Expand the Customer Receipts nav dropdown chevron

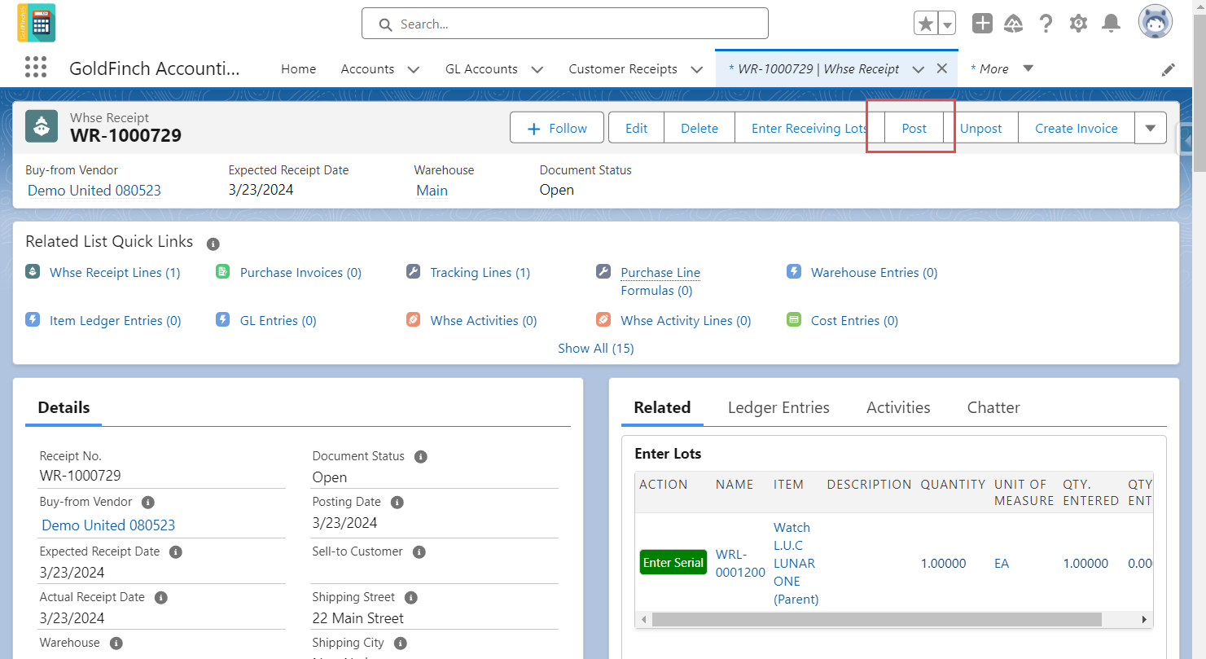697,70
